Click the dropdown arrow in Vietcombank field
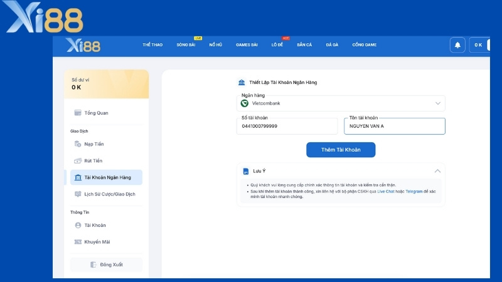This screenshot has height=282, width=502. tap(437, 103)
